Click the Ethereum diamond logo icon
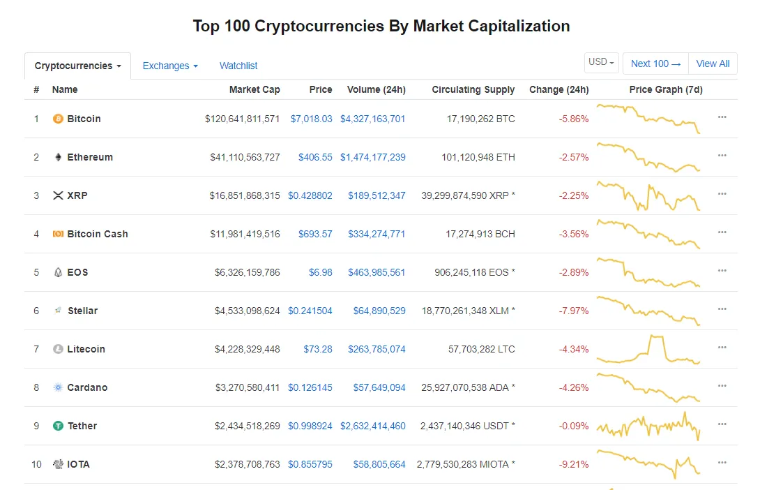Image resolution: width=760 pixels, height=490 pixels. (x=58, y=157)
